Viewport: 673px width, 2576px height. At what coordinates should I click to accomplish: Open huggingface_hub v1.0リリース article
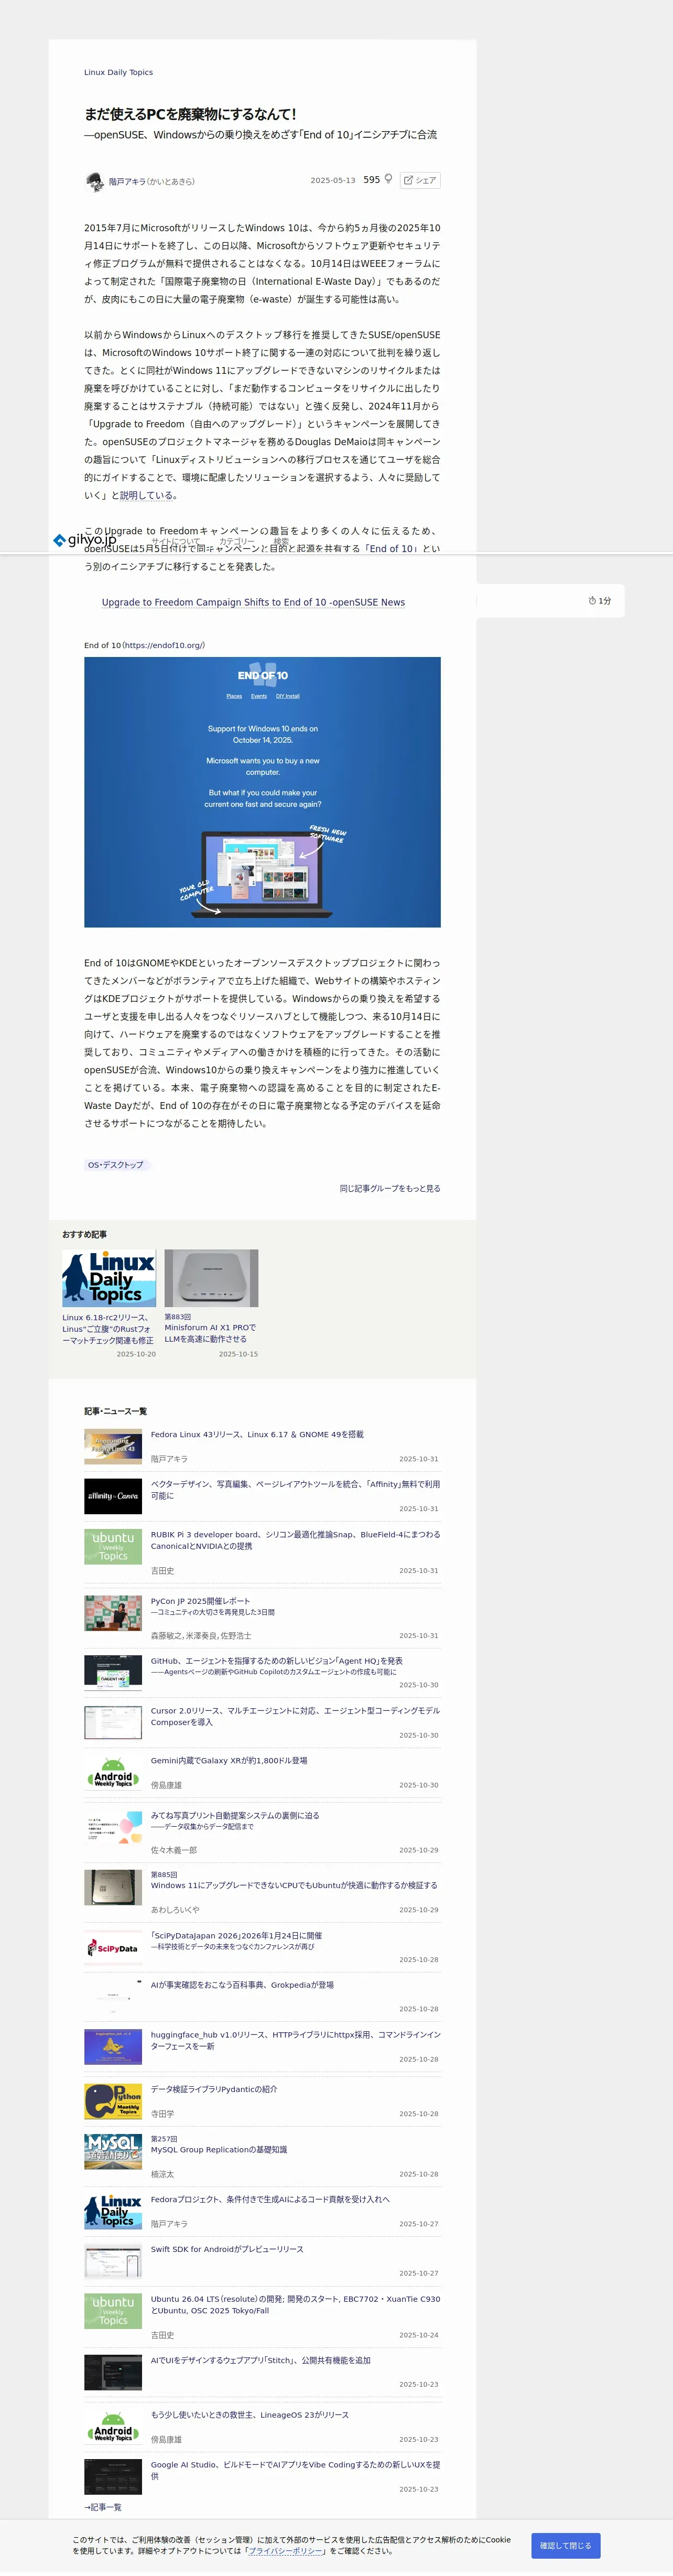click(295, 2040)
